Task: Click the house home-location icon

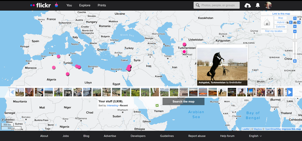Action: point(267,23)
